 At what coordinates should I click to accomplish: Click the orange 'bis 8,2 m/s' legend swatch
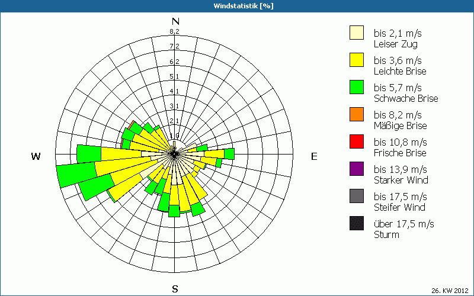click(357, 114)
